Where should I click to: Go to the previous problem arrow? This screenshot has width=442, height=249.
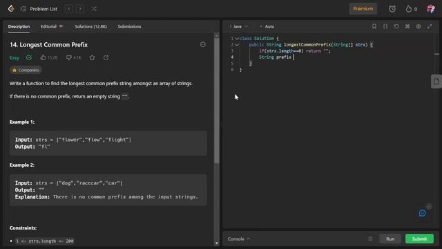pos(69,9)
